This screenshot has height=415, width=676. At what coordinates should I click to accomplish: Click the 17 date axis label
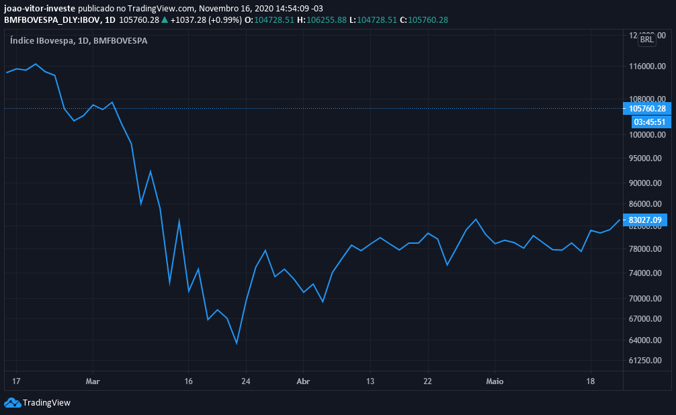[16, 381]
